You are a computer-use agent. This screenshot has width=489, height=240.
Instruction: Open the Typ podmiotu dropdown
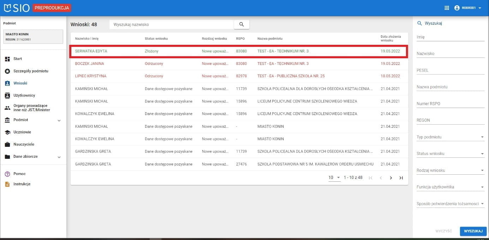click(x=450, y=137)
